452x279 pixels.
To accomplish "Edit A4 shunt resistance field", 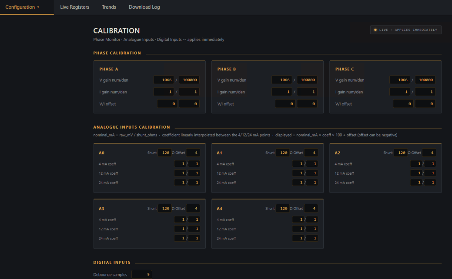I will click(282, 209).
